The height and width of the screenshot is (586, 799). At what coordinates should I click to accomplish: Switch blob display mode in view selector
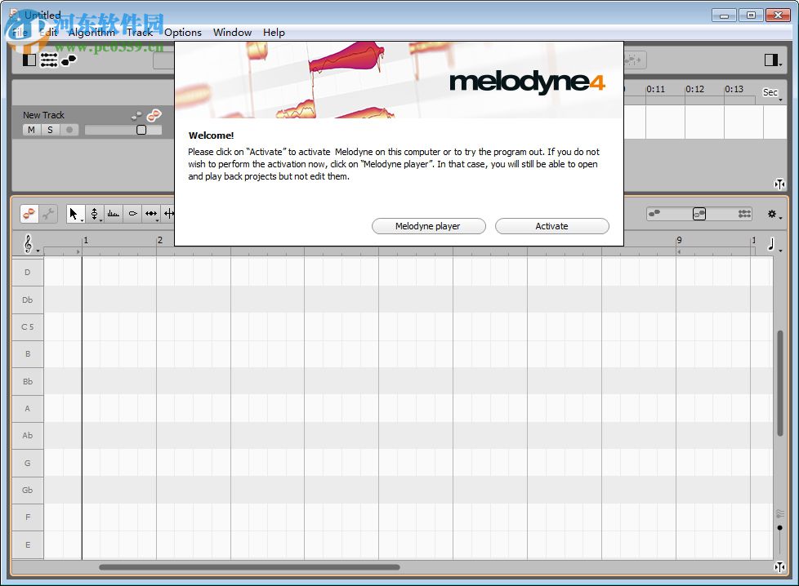699,214
